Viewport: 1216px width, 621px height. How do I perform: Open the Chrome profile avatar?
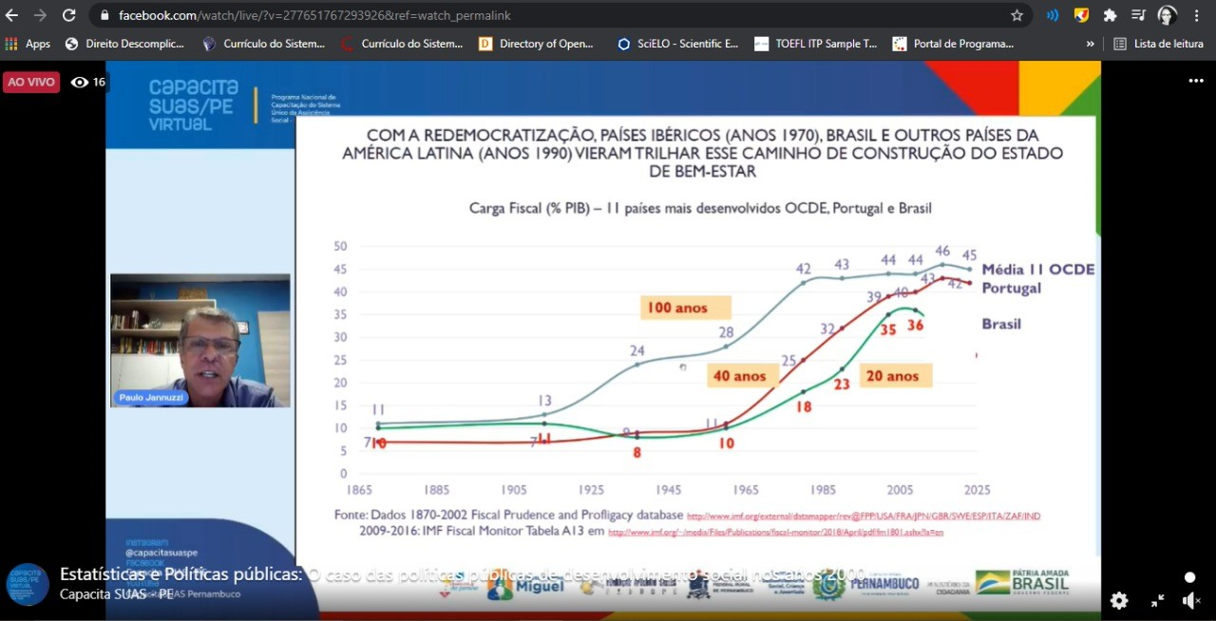click(1168, 15)
